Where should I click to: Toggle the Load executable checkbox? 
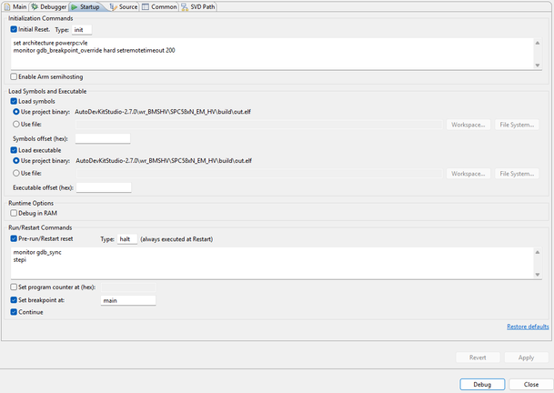point(14,150)
